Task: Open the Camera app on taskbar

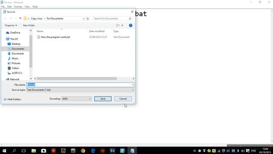Action: click(x=44, y=151)
